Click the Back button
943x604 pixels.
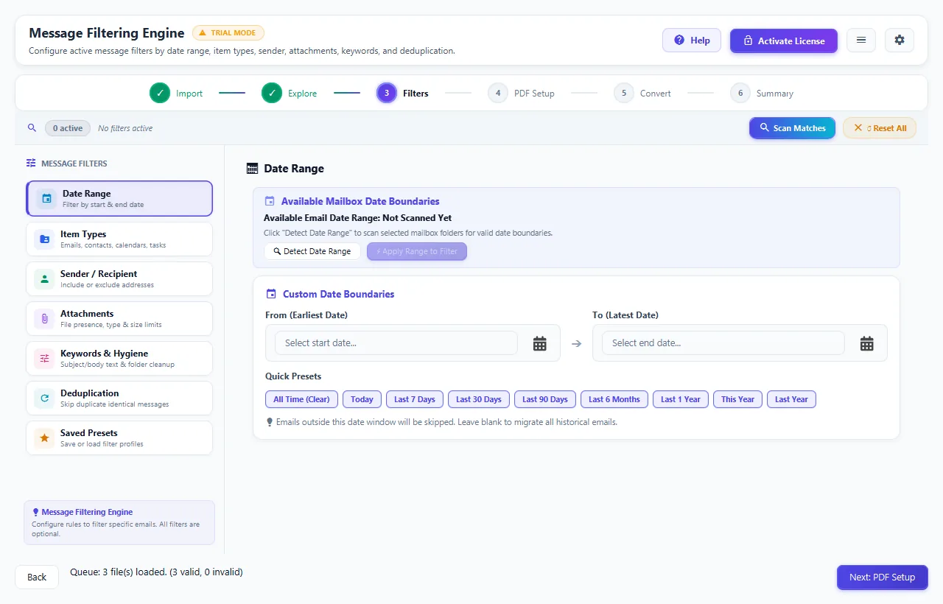coord(37,577)
